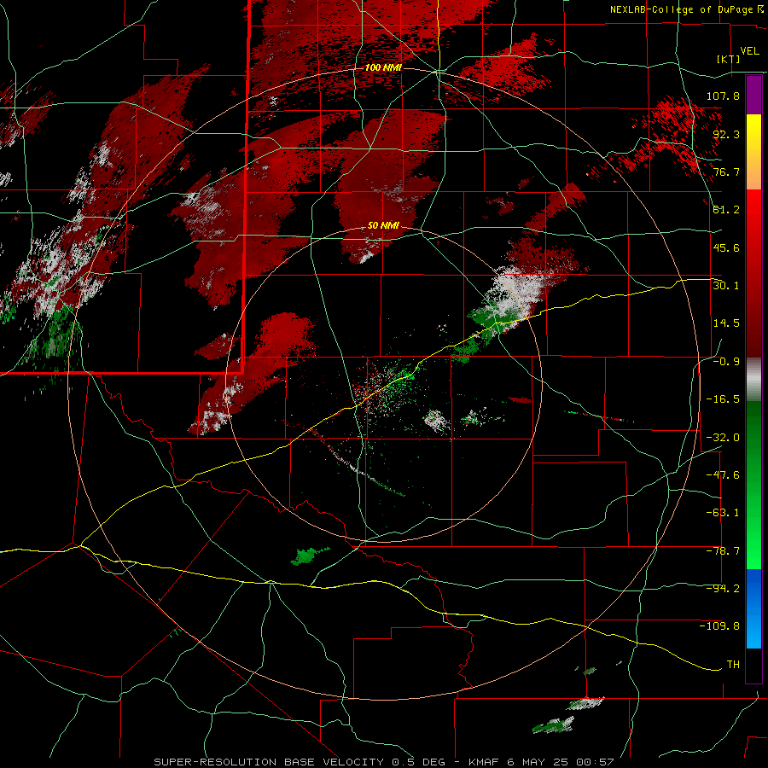Viewport: 768px width, 768px height.
Task: Click the -0.9 velocity scale value
Action: 726,362
